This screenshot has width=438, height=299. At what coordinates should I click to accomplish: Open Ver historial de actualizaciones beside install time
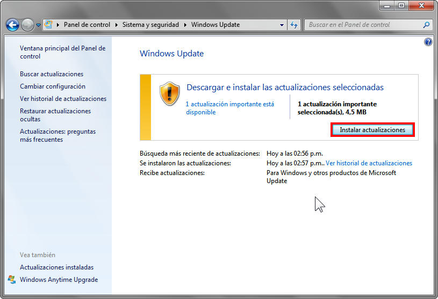(x=369, y=163)
